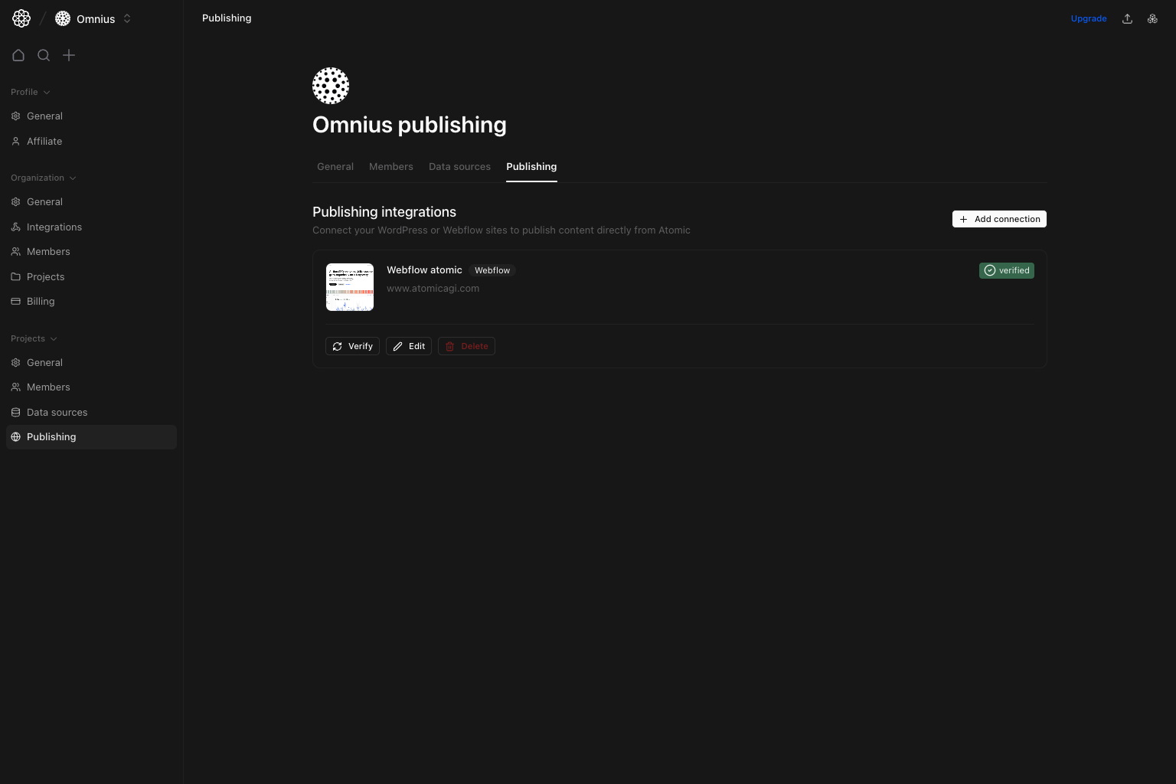Click the Add connection button
The height and width of the screenshot is (784, 1176).
[x=999, y=219]
